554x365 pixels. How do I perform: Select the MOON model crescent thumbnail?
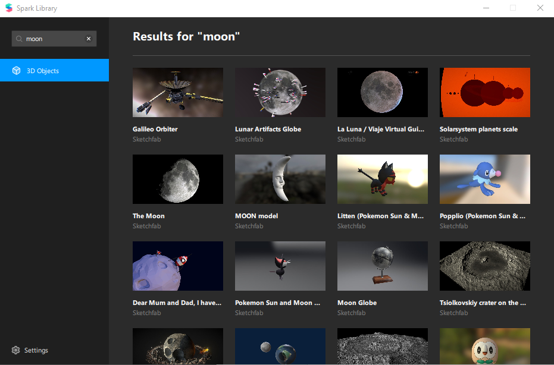click(280, 179)
